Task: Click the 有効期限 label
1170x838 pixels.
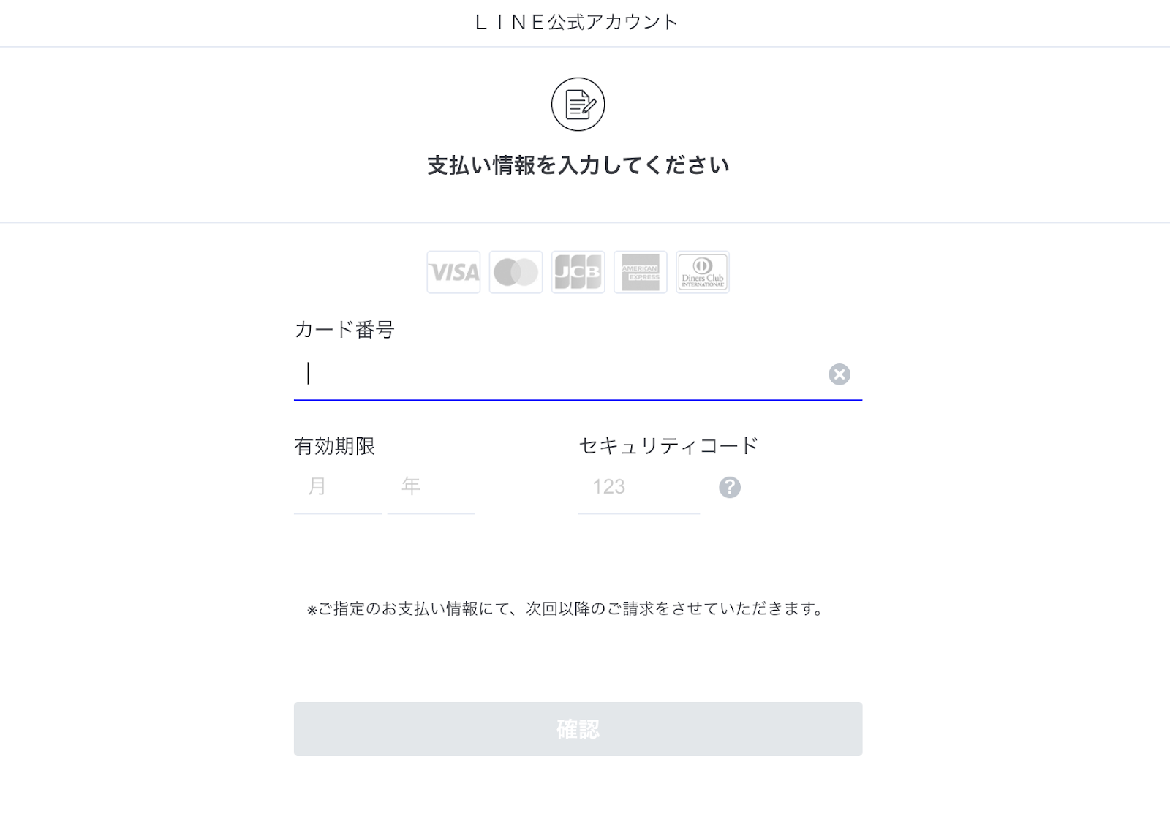Action: coord(334,446)
